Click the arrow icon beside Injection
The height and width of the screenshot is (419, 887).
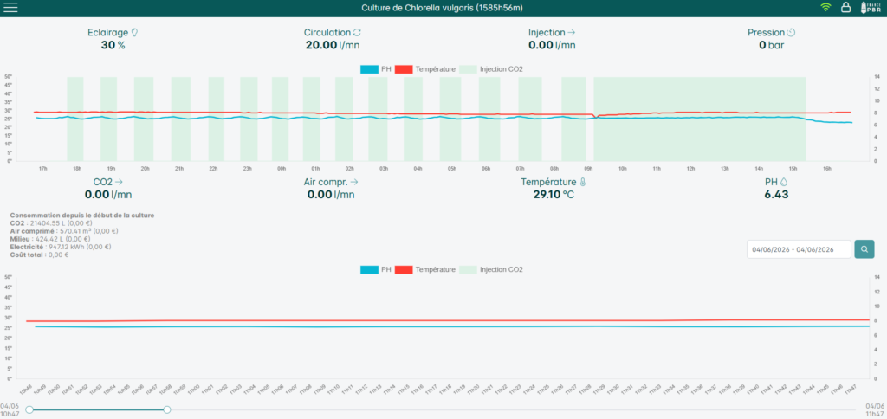[572, 33]
